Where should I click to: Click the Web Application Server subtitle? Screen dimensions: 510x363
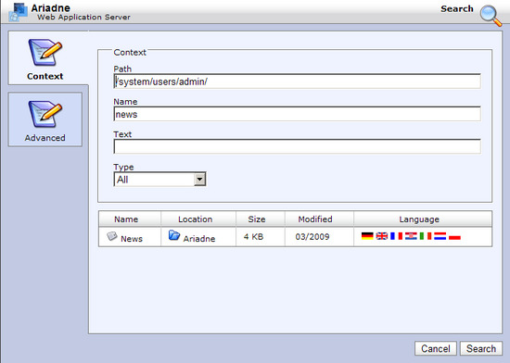83,18
